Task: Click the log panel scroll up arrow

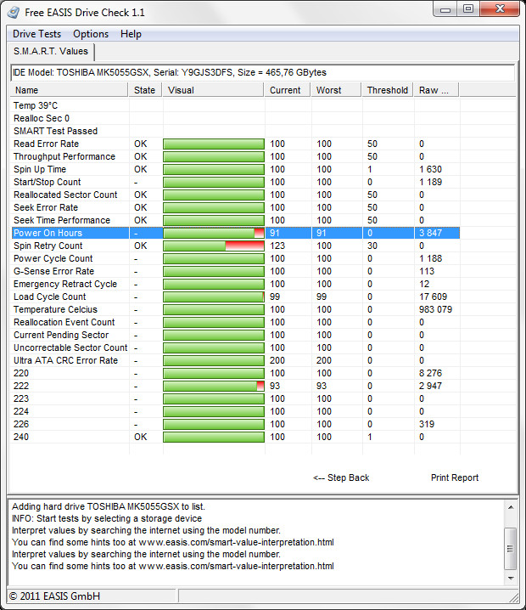Action: pos(511,507)
